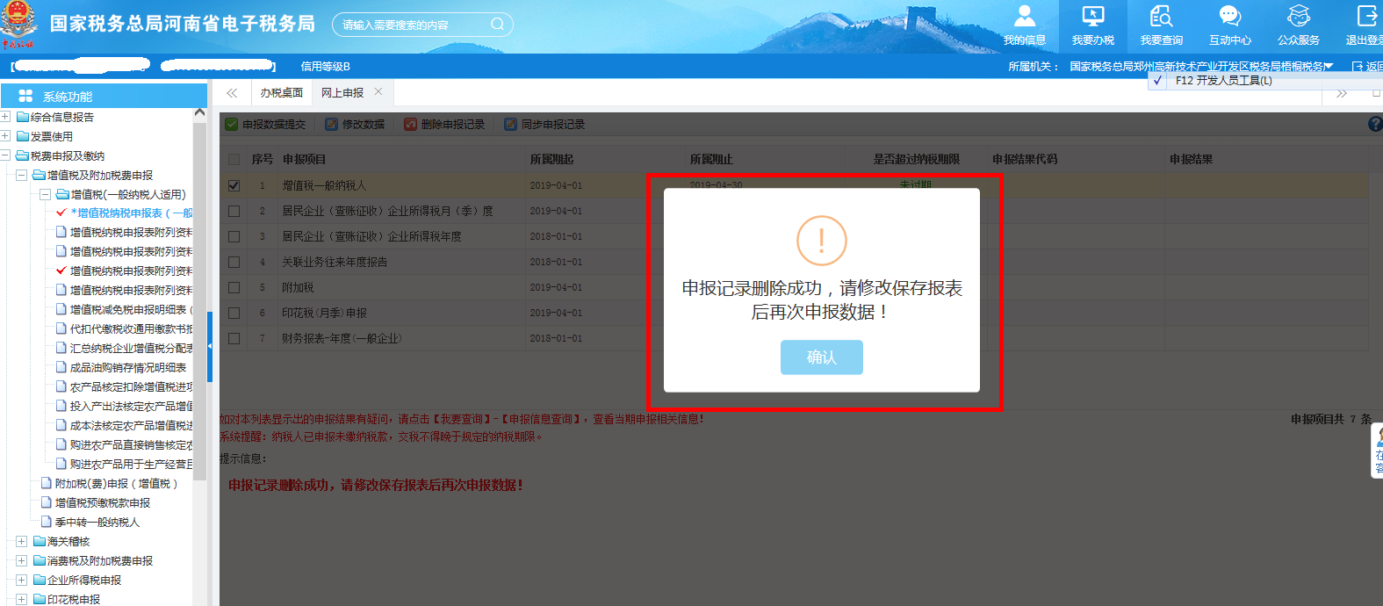Viewport: 1383px width, 606px height.
Task: Check the 附加税 row checkbox
Action: 234,288
